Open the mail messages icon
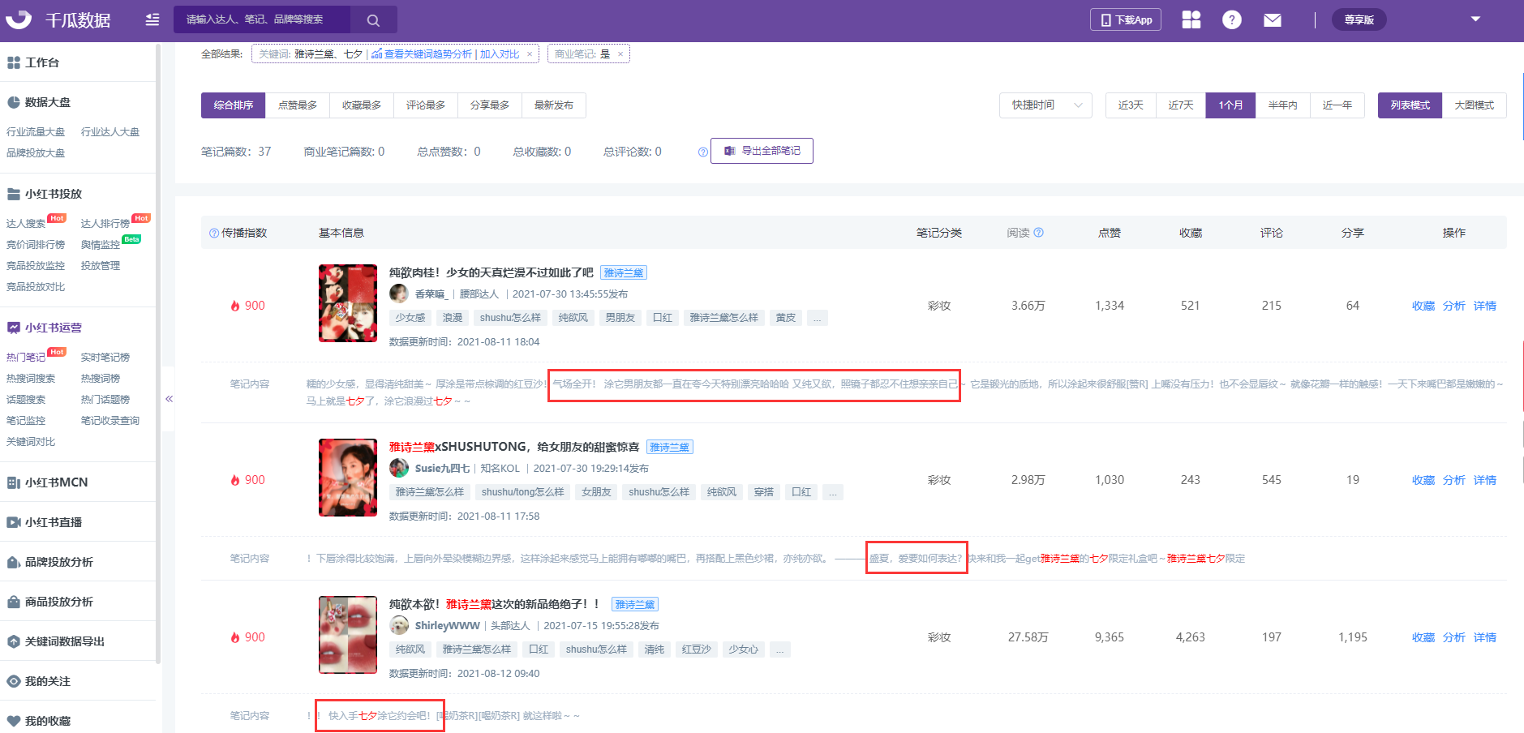Screen dimensions: 1524x733 tap(1273, 20)
